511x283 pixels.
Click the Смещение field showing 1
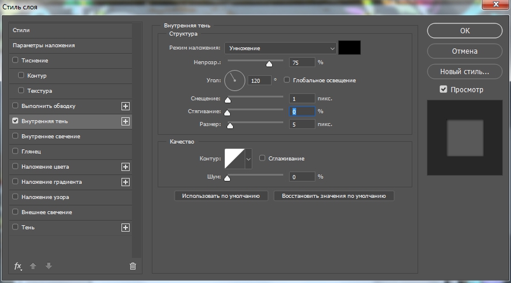click(302, 99)
